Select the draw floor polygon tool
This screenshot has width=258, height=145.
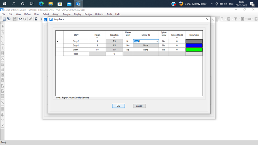2,64
